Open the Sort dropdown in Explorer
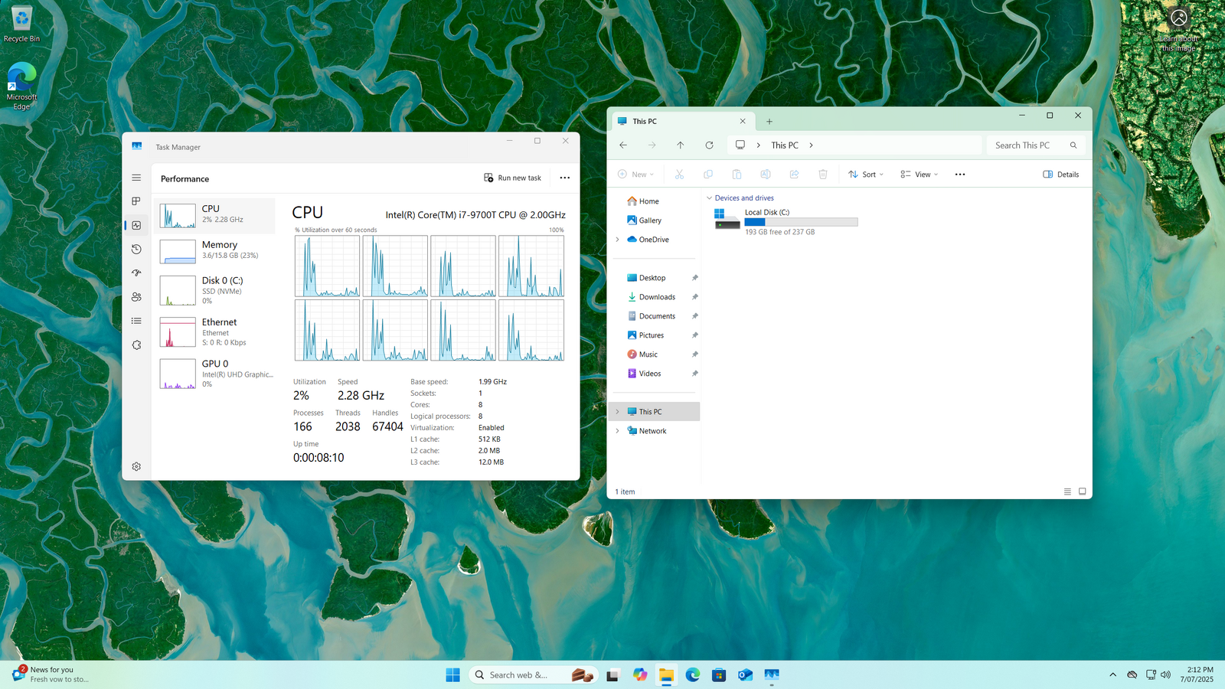 pyautogui.click(x=866, y=175)
